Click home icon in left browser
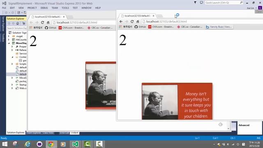Viewport: 263px width, 148px height. (x=48, y=23)
